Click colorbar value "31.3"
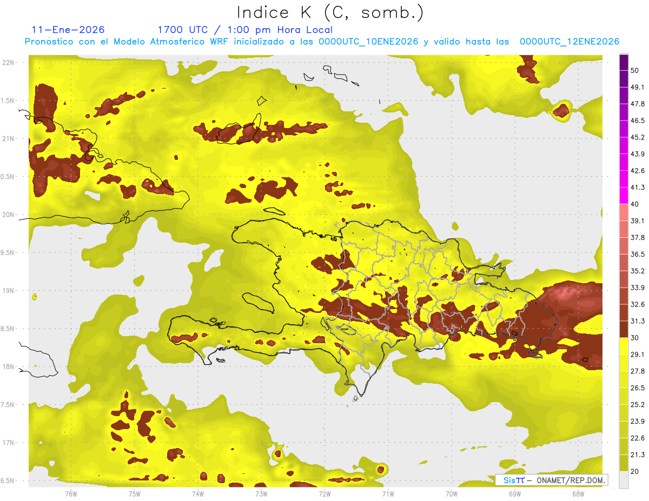Image resolution: width=649 pixels, height=501 pixels. click(638, 321)
